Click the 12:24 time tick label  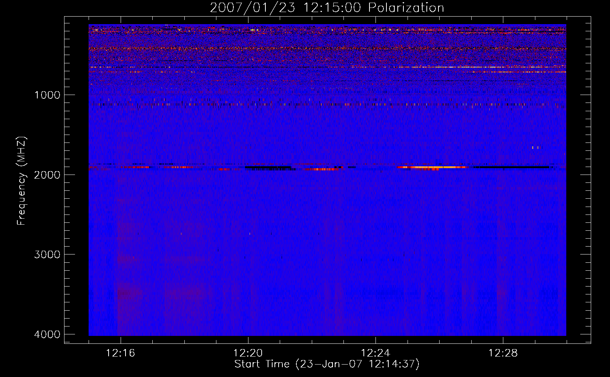pyautogui.click(x=376, y=353)
